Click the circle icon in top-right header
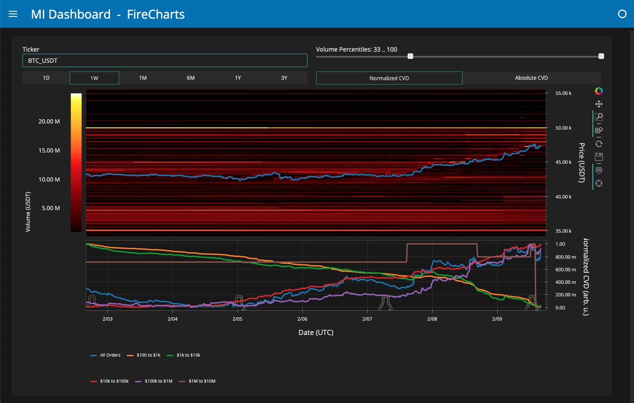This screenshot has height=403, width=634. 622,14
